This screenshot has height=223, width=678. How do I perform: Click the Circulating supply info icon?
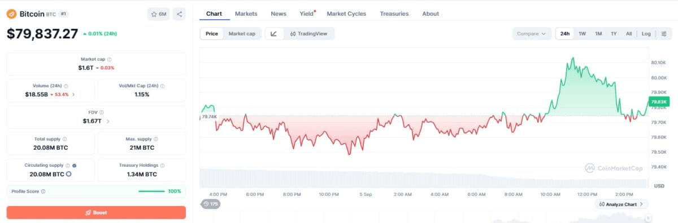pyautogui.click(x=67, y=166)
